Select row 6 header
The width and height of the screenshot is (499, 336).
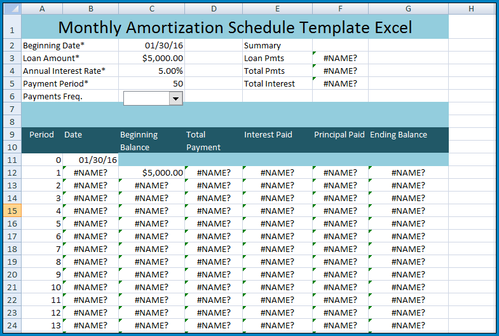[x=12, y=96]
